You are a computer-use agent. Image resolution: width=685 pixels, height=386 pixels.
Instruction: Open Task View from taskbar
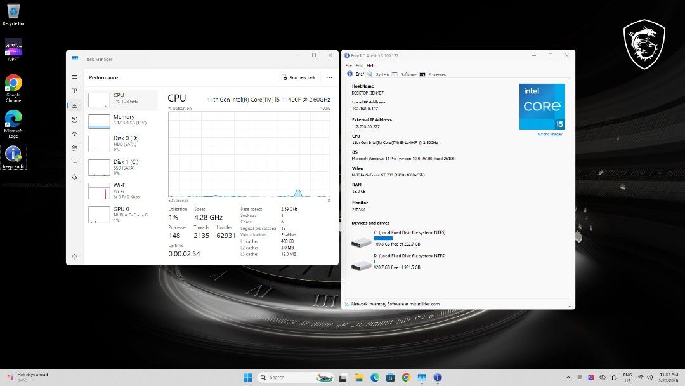click(x=343, y=377)
